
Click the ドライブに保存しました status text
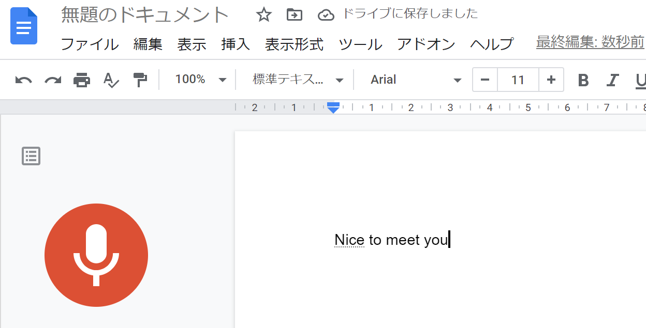[410, 14]
